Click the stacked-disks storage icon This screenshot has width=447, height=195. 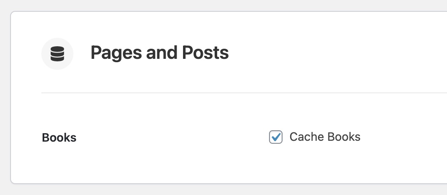(57, 54)
